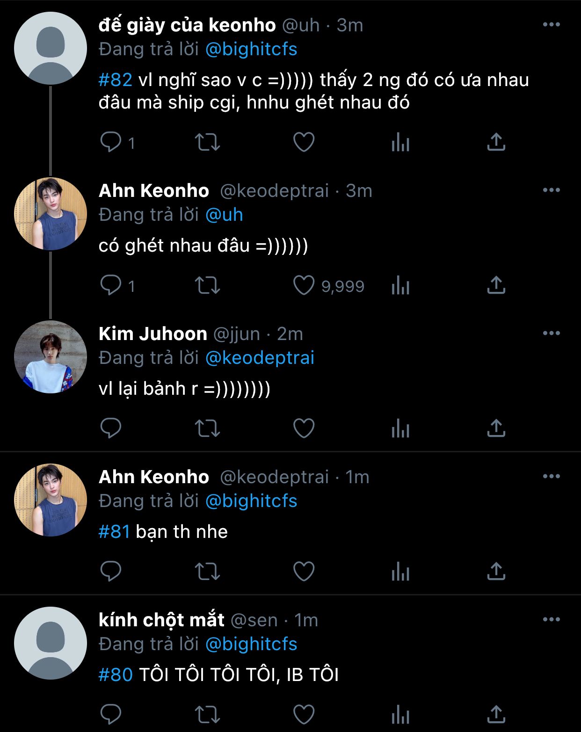581x732 pixels.
Task: Open more options for @sen's tweet
Action: click(551, 620)
